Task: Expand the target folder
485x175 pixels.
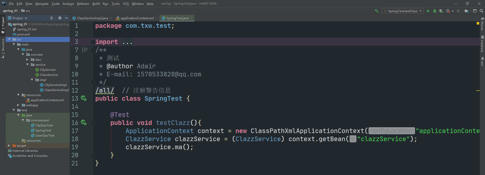Action: point(9,145)
